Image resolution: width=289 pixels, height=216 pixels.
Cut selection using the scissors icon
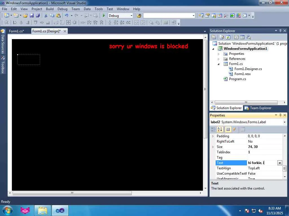tap(46, 16)
